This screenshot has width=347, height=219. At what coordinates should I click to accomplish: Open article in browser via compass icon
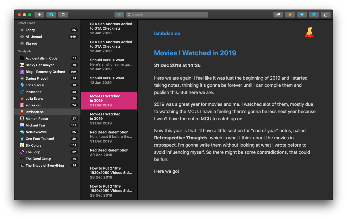pyautogui.click(x=314, y=15)
